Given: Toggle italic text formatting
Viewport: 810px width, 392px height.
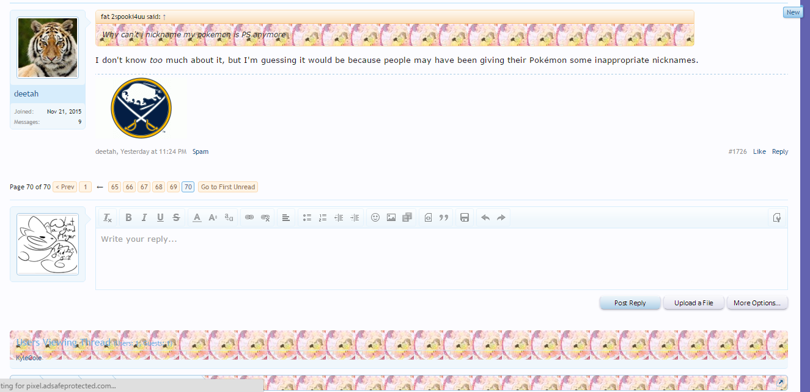Looking at the screenshot, I should coord(144,217).
